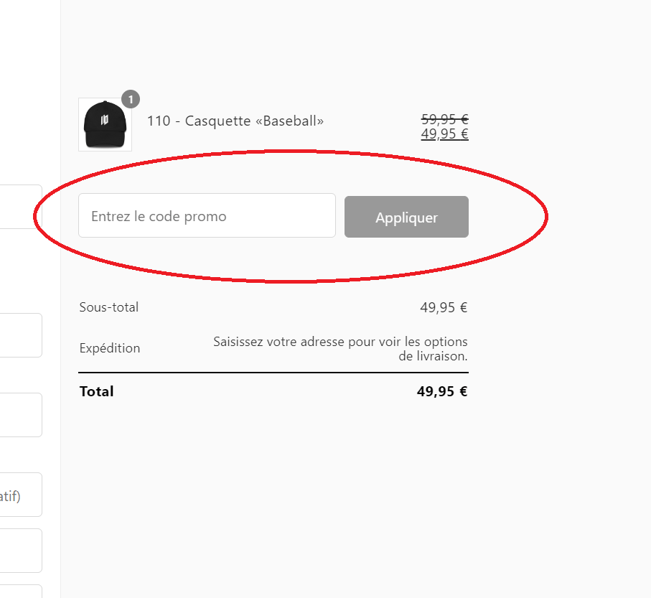651x598 pixels.
Task: Click the crossed-out price 59,95 €
Action: (x=444, y=120)
